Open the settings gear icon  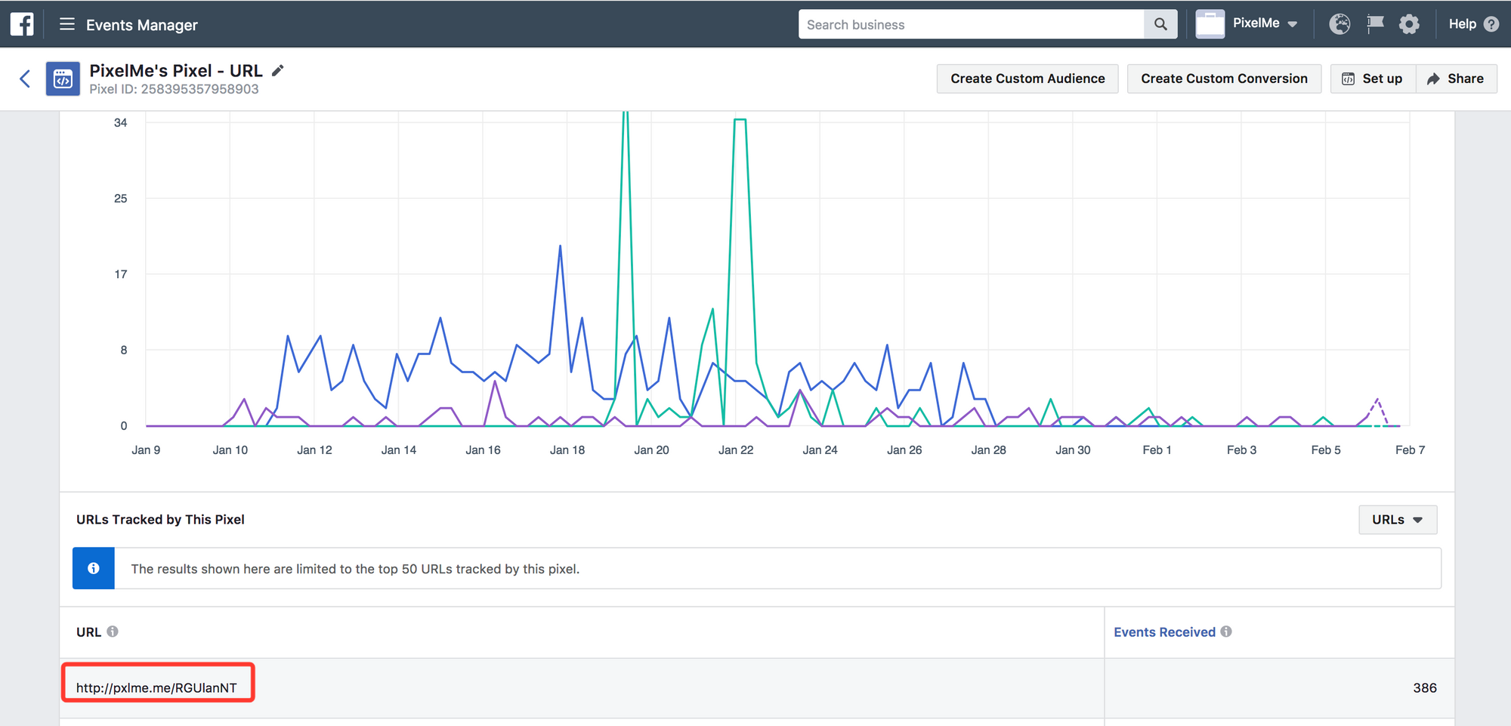pyautogui.click(x=1409, y=24)
